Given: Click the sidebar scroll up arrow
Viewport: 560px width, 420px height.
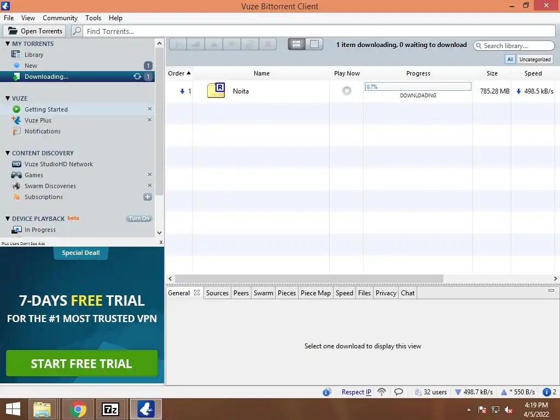Looking at the screenshot, I should point(159,44).
